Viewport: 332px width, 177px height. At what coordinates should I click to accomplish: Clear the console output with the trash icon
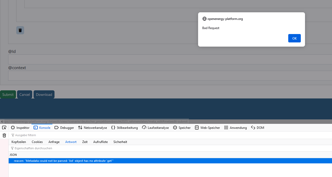[4, 135]
